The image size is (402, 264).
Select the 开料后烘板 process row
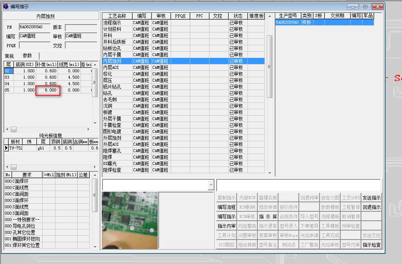pyautogui.click(x=183, y=42)
